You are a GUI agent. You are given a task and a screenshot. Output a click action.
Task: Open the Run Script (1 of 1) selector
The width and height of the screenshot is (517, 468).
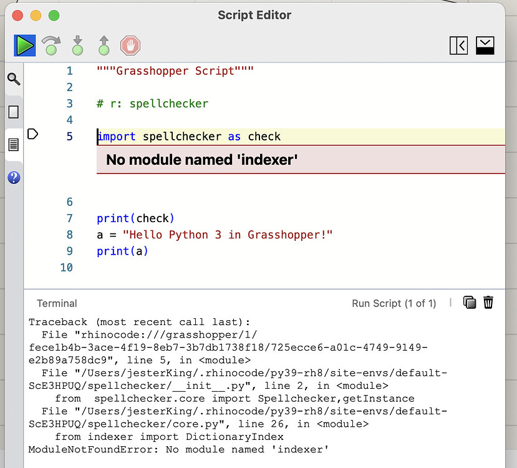point(394,303)
